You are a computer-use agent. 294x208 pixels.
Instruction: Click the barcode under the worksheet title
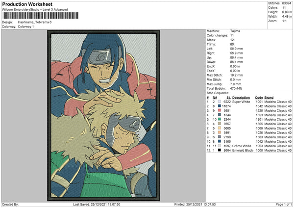click(41, 16)
